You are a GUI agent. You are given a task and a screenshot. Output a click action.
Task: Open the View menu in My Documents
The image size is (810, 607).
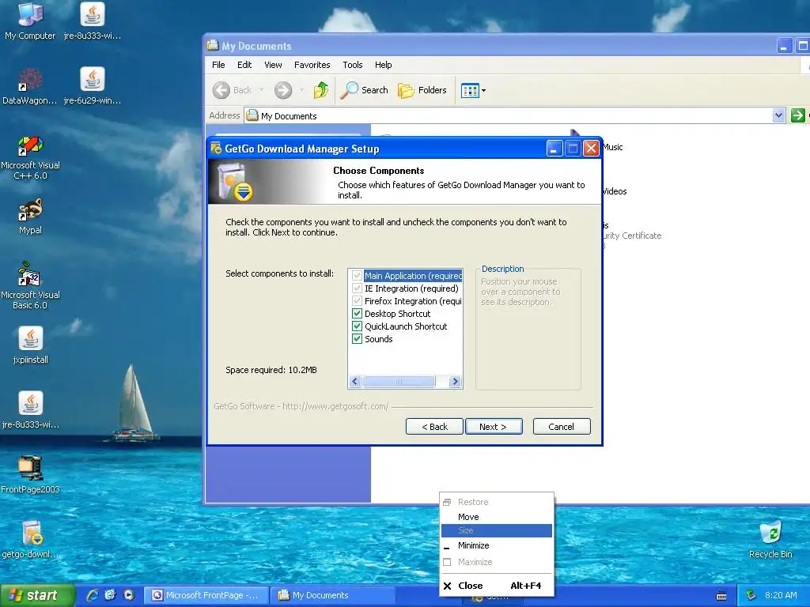[x=273, y=65]
